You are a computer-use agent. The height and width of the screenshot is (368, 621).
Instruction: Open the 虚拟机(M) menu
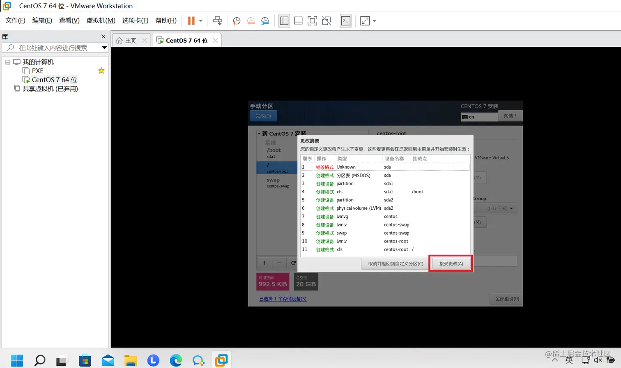(101, 21)
